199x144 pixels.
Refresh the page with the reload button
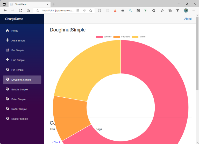pos(20,11)
